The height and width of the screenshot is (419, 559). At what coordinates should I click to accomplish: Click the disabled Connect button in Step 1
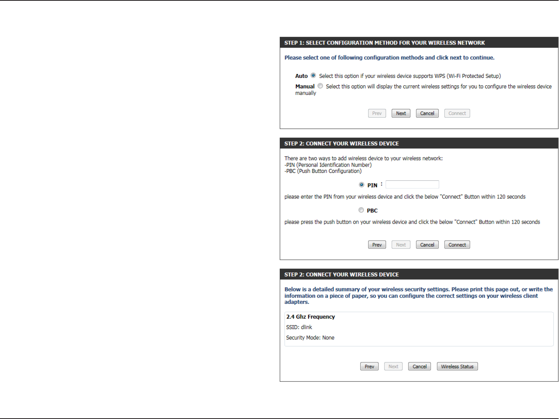(x=457, y=114)
